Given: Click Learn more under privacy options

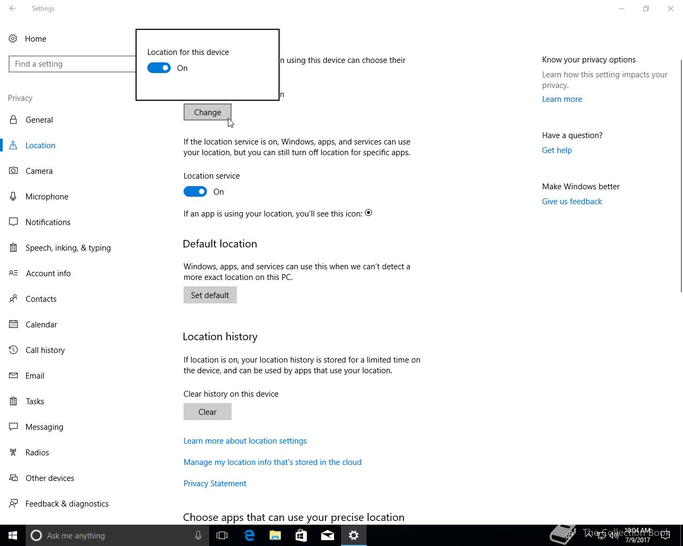Looking at the screenshot, I should coord(562,99).
